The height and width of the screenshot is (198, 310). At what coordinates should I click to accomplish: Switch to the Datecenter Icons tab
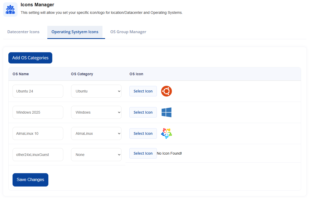click(x=23, y=32)
